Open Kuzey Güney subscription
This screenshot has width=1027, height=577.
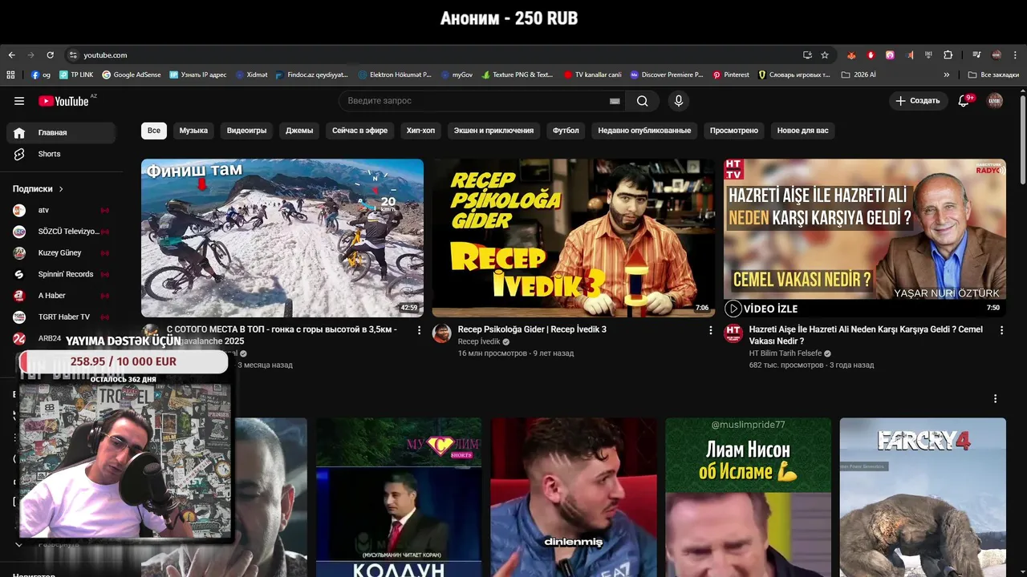tap(61, 253)
